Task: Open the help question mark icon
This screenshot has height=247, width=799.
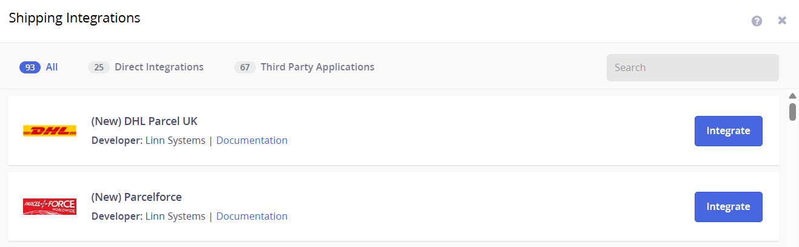Action: tap(757, 21)
